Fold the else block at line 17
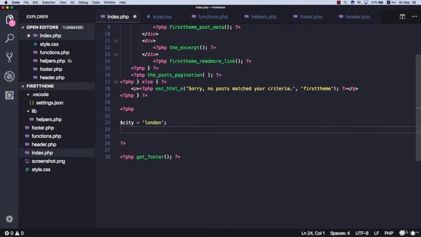The image size is (421, 237). click(x=116, y=82)
